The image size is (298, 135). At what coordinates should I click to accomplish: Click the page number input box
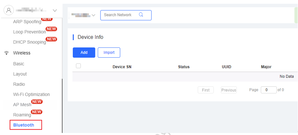click(x=269, y=90)
